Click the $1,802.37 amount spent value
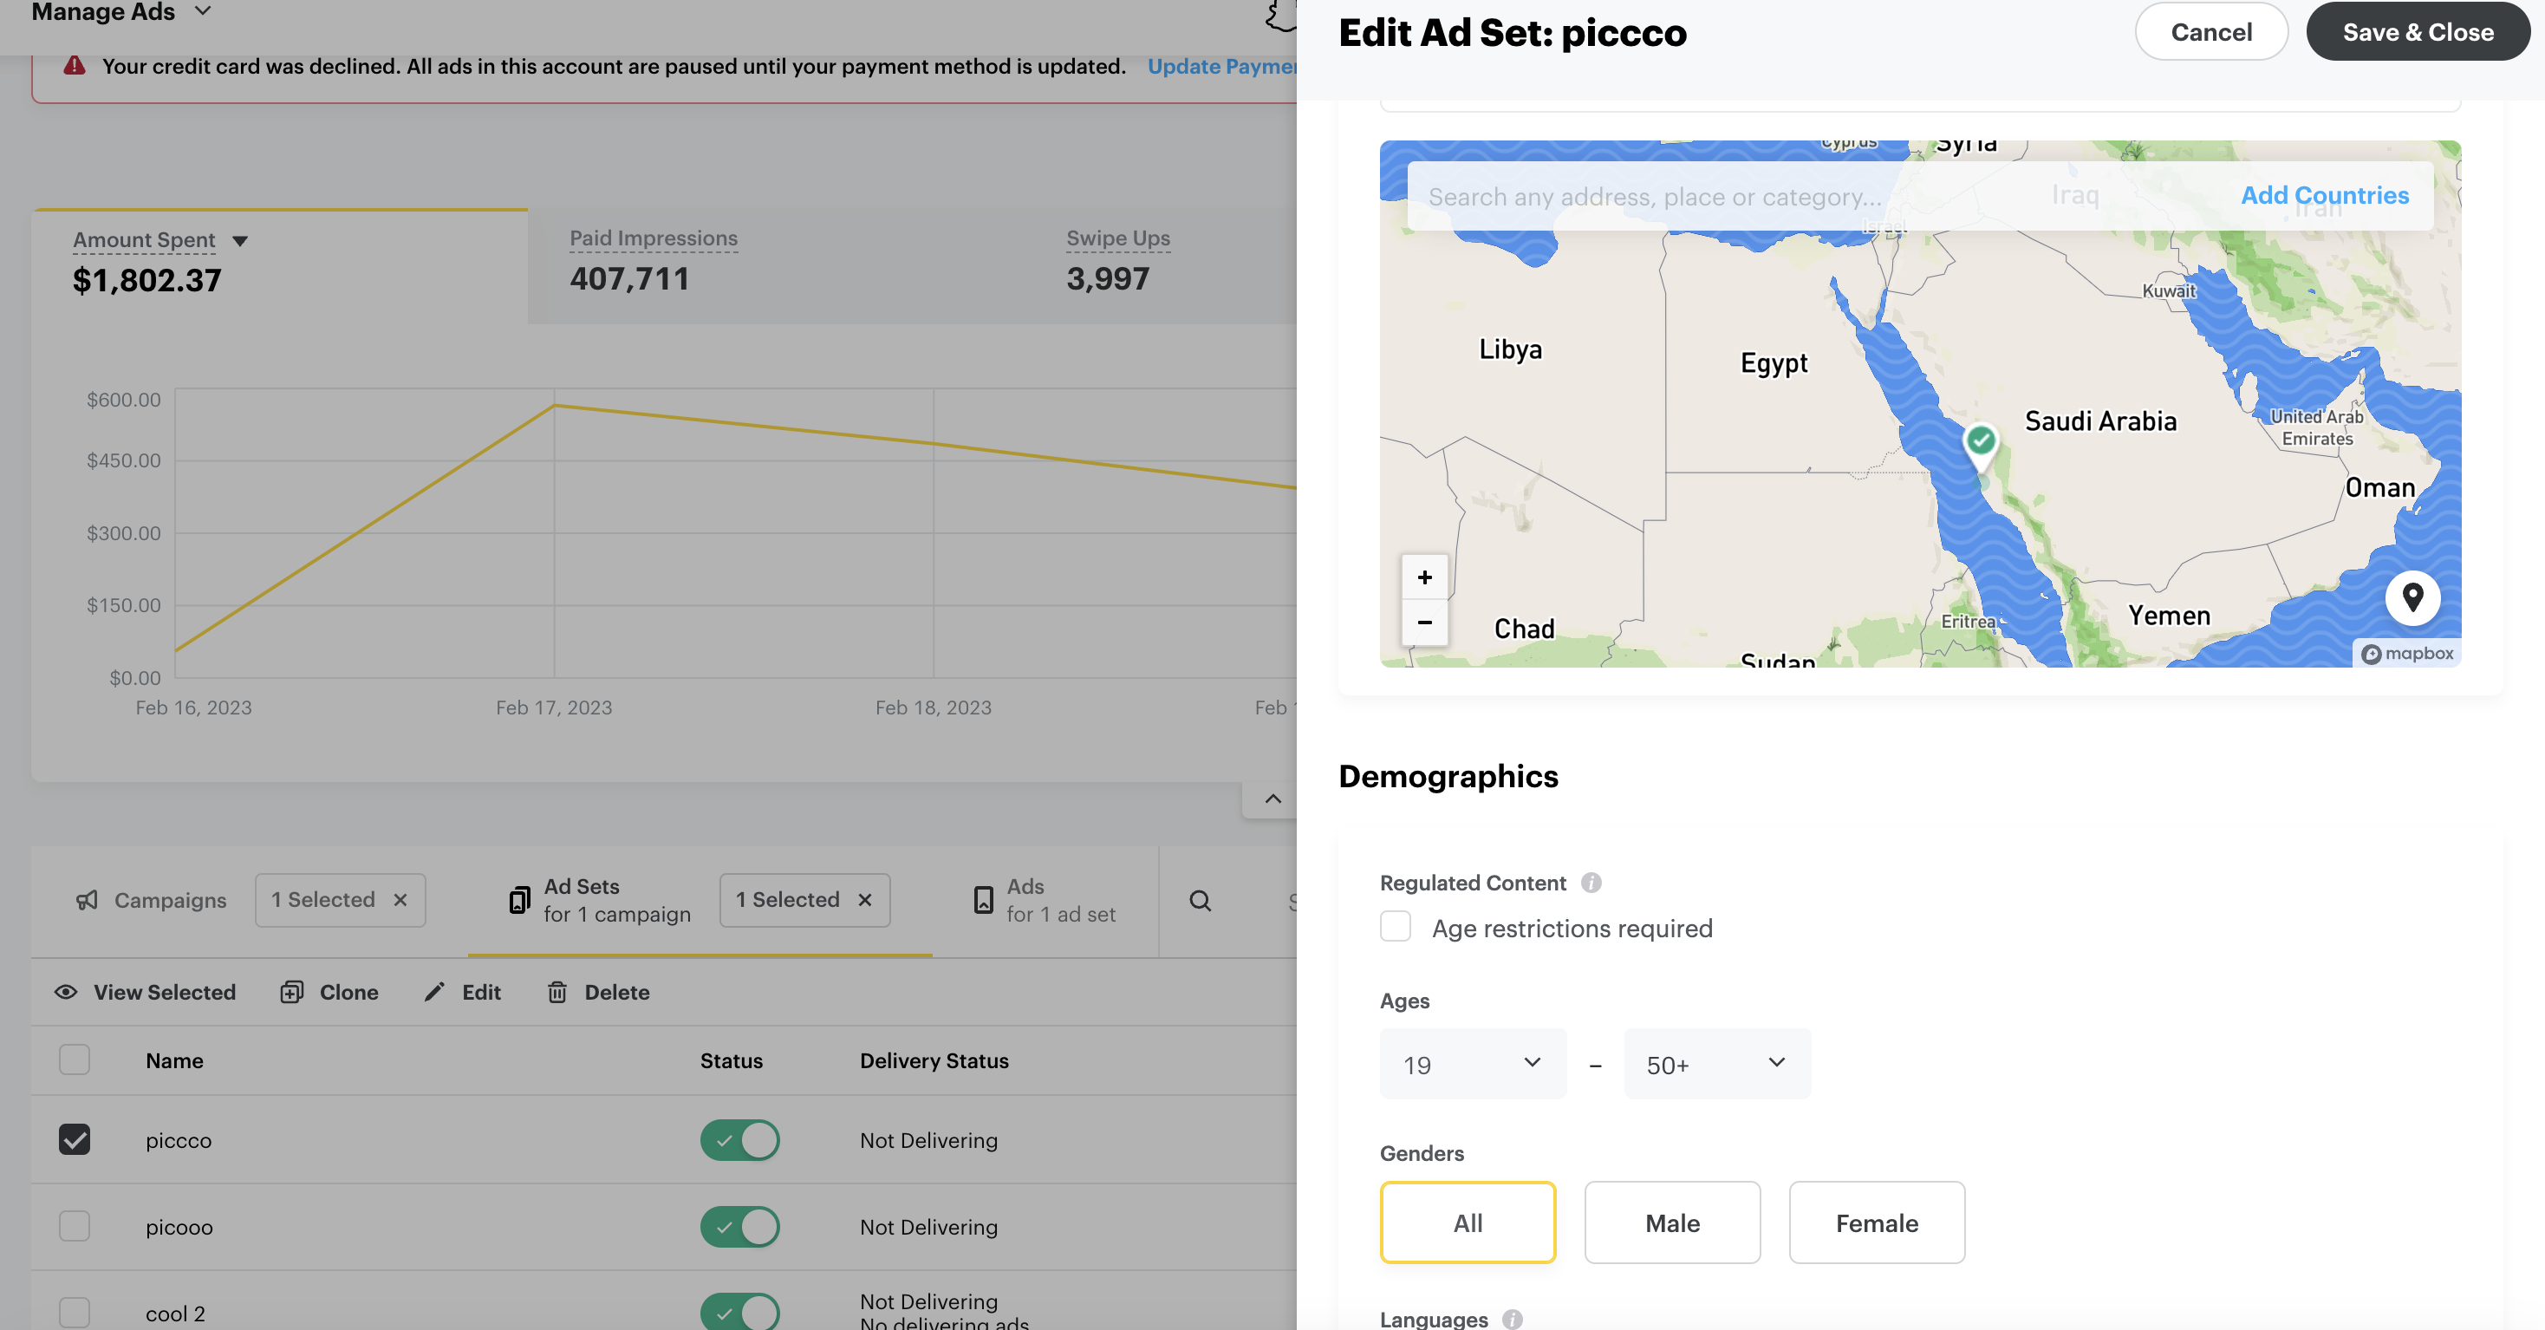 (x=146, y=281)
